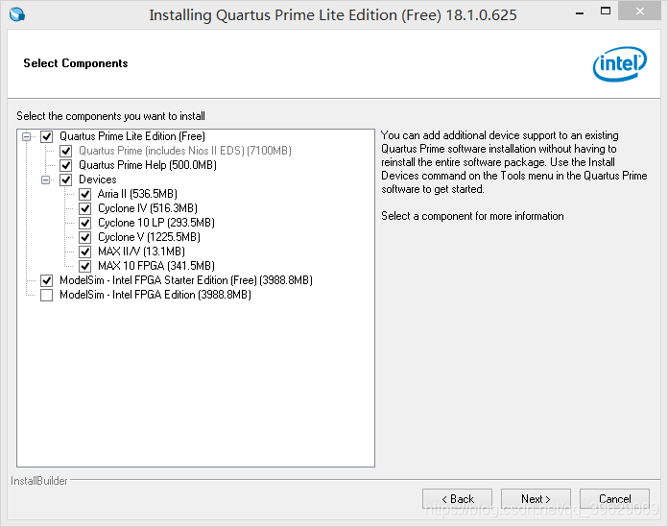
Task: Select 'Quartus Prime Lite Edition (Free)' row text
Action: coord(132,136)
